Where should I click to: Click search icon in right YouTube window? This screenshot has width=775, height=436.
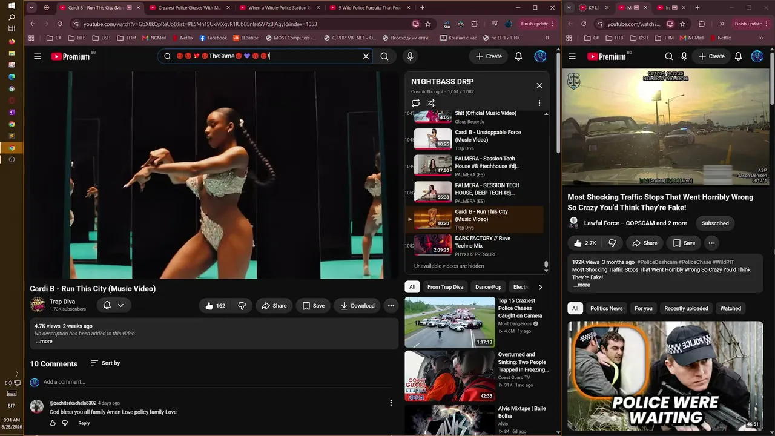[669, 56]
